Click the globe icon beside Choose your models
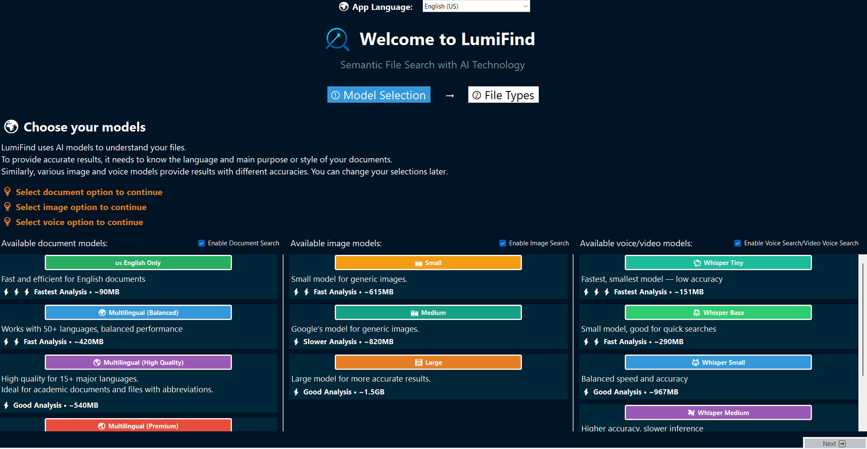This screenshot has height=449, width=867. 11,127
